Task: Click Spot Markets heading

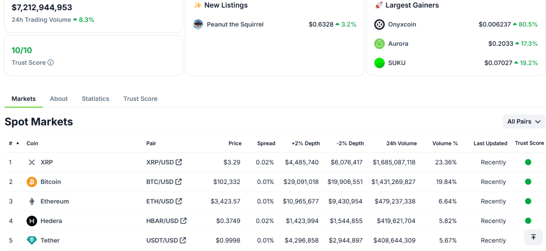Action: 39,122
